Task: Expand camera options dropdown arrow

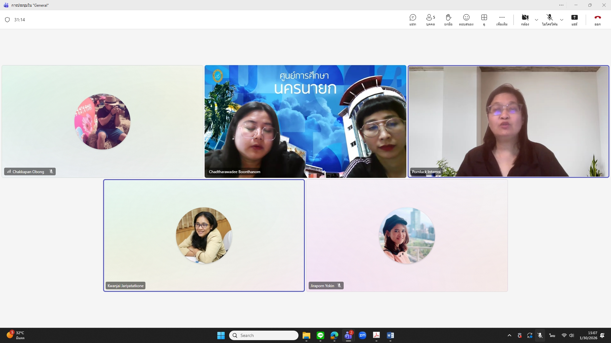Action: (537, 20)
